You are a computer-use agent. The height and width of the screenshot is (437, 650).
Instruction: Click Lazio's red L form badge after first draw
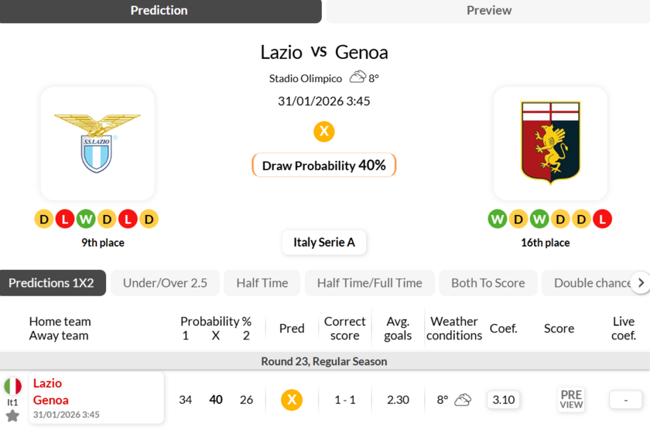coord(65,219)
